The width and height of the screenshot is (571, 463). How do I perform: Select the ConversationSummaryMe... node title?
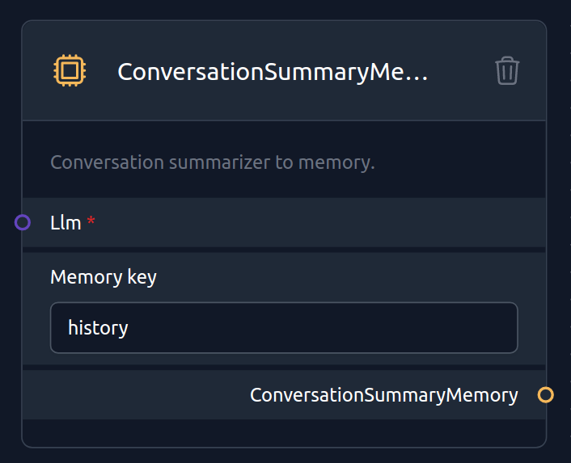pos(273,72)
